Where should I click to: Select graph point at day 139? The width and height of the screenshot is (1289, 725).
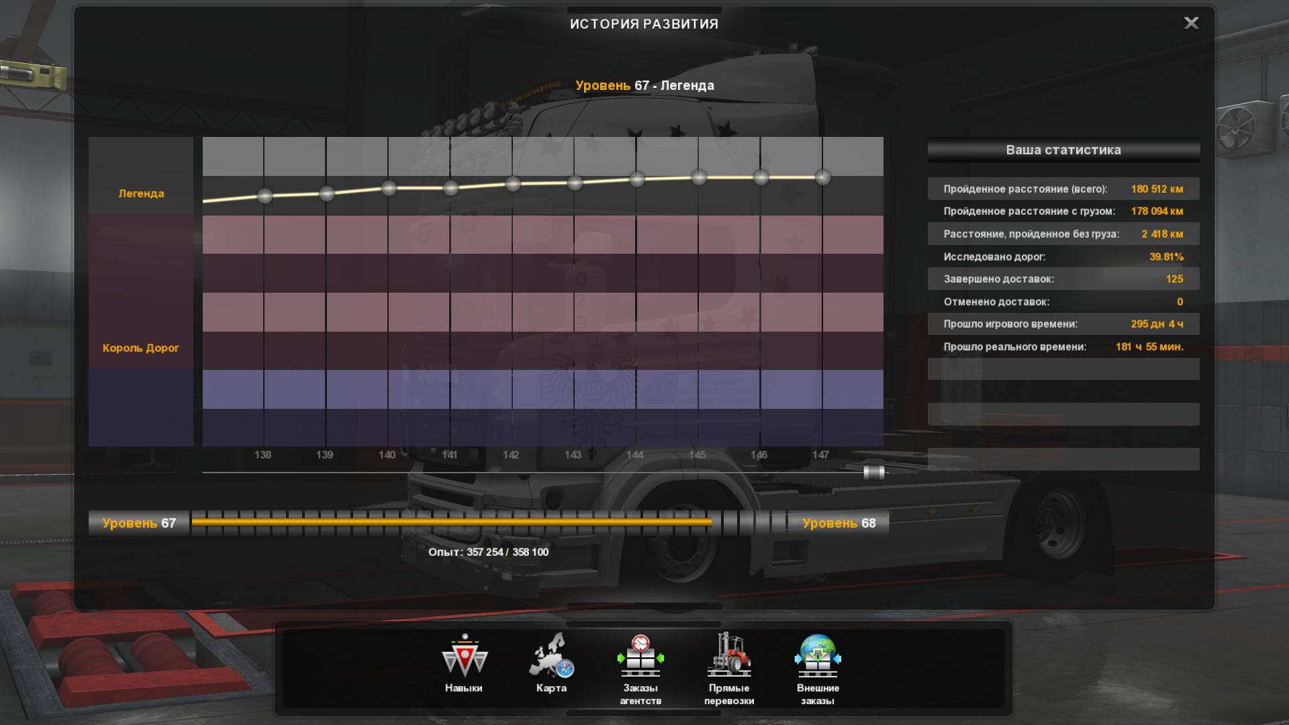pyautogui.click(x=327, y=194)
